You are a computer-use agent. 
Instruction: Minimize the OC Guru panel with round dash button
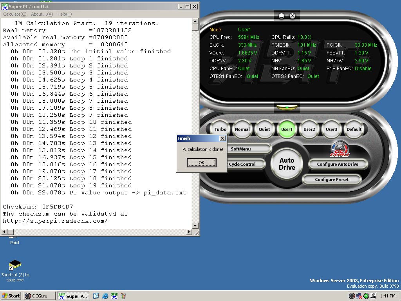pos(282,16)
